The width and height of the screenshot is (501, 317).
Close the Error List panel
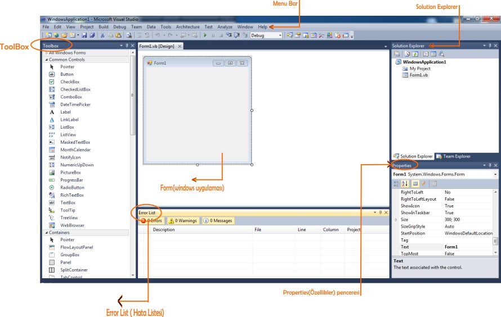(386, 212)
